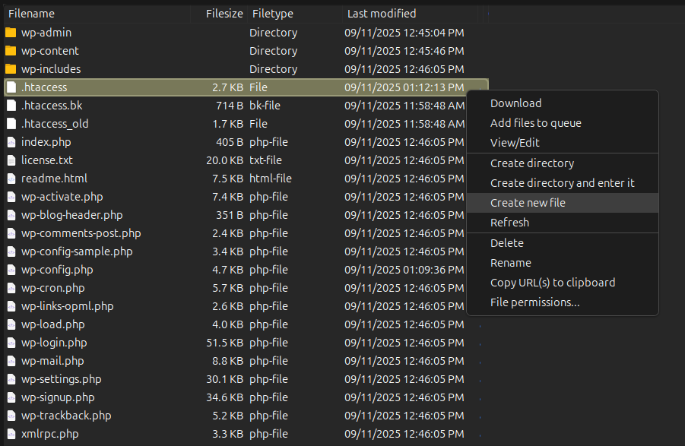Select Add files to queue

(563, 123)
